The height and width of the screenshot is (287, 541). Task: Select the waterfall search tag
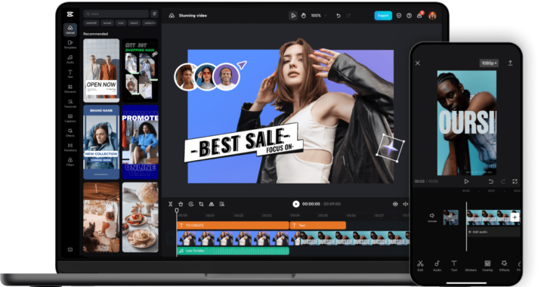(x=91, y=23)
